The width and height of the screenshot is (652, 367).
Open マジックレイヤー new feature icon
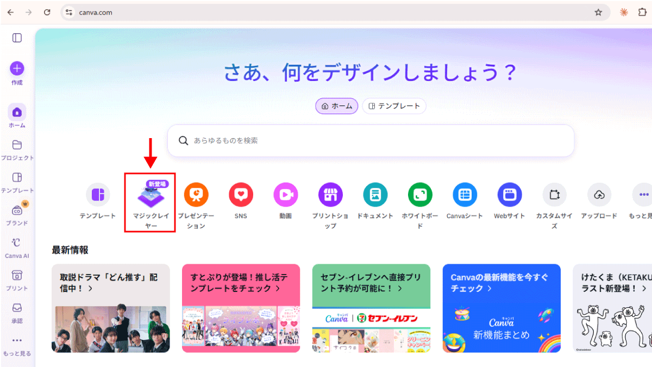151,195
